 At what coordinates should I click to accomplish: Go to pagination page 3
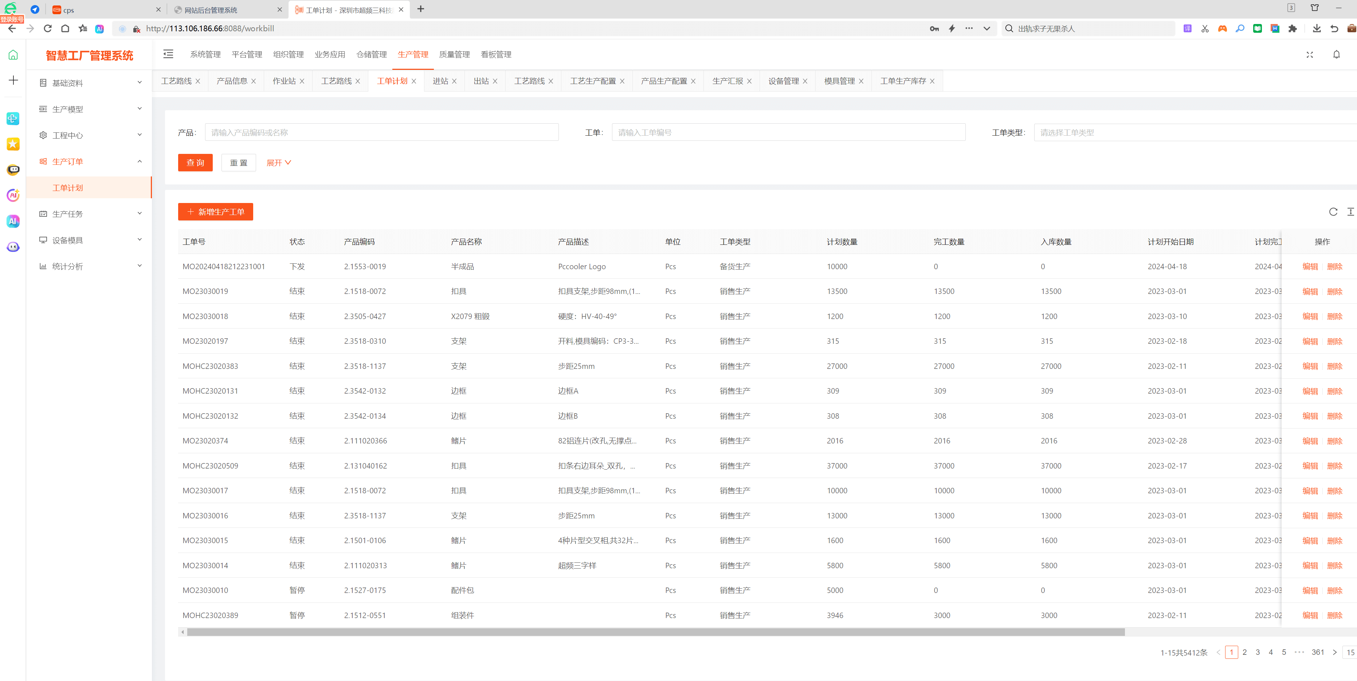click(x=1258, y=652)
